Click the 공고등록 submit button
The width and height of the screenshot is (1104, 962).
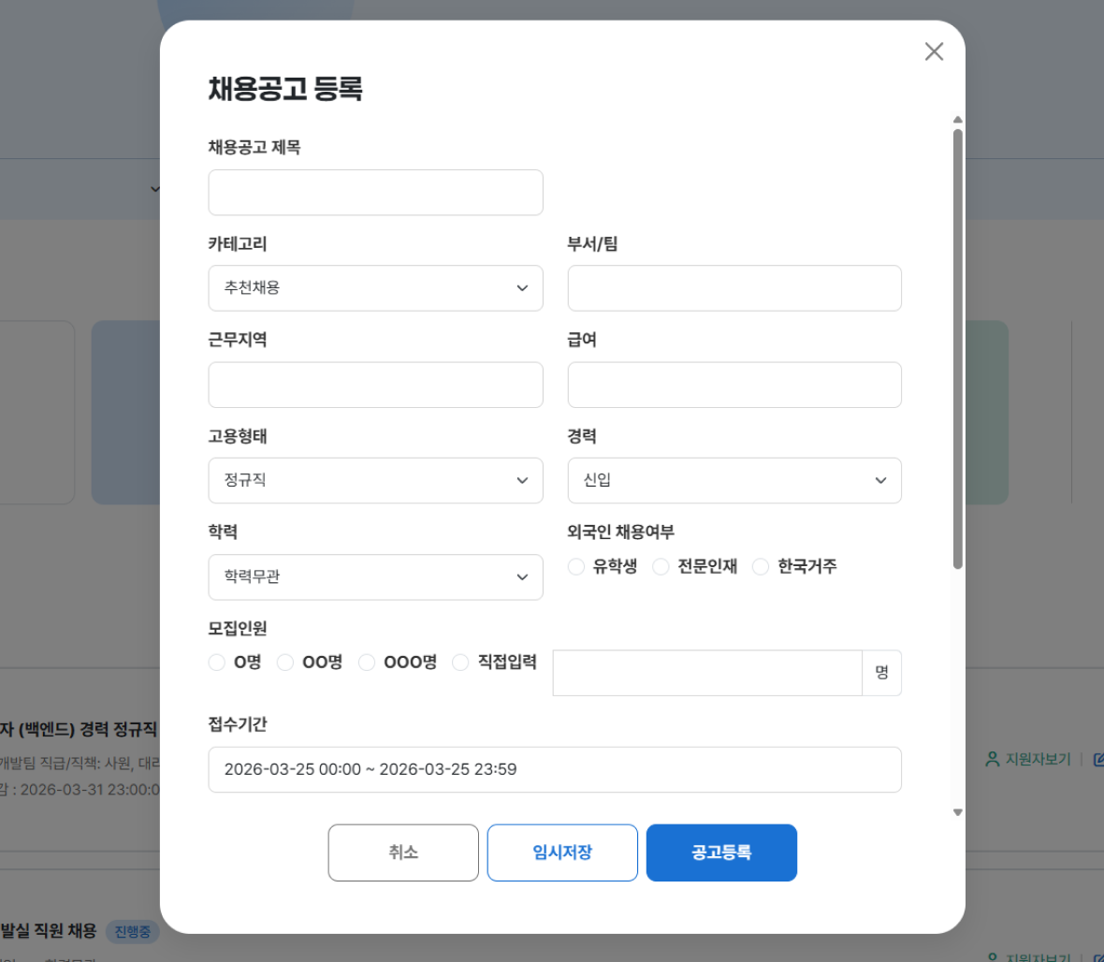721,853
